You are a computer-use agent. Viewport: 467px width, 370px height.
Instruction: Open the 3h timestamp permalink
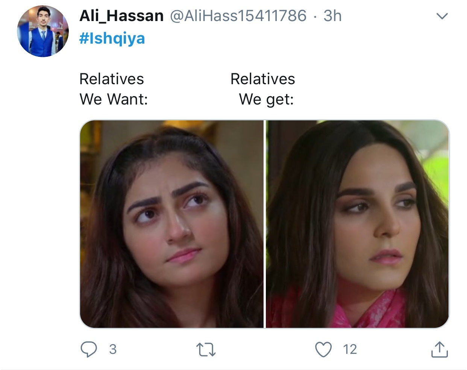click(x=332, y=16)
